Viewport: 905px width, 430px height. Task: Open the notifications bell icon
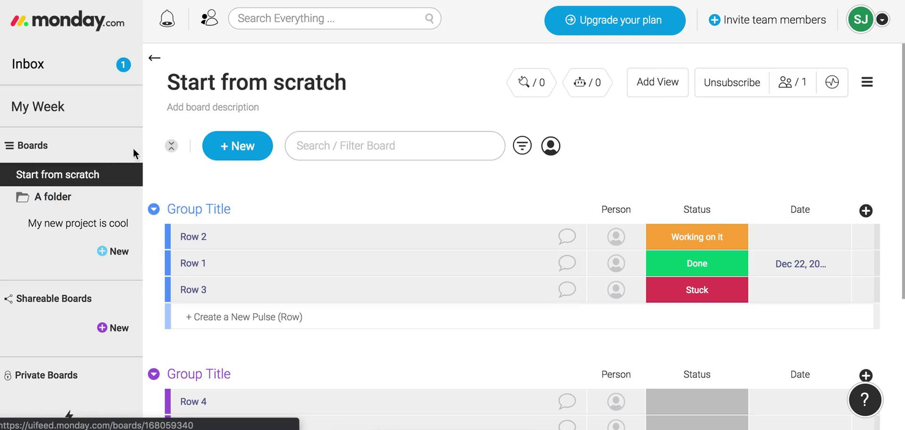click(x=167, y=18)
